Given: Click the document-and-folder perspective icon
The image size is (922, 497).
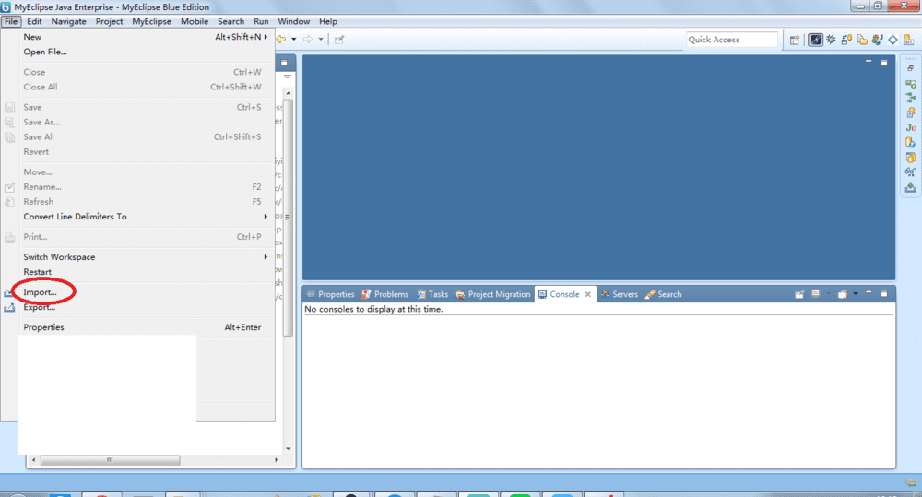Looking at the screenshot, I should tap(862, 40).
